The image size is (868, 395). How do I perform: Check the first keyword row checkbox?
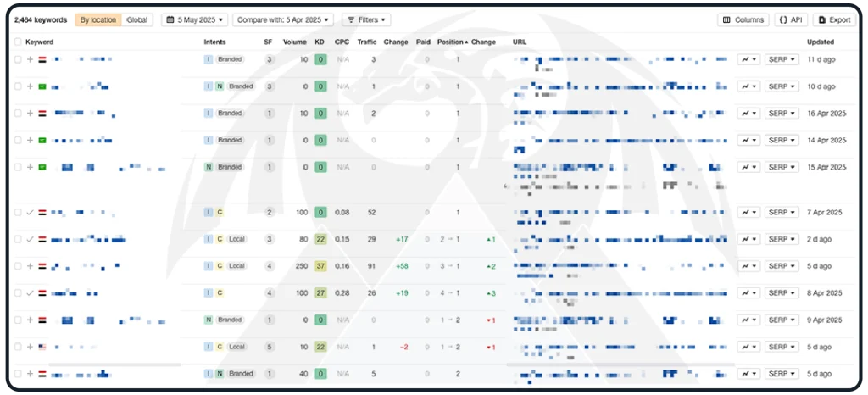tap(19, 59)
